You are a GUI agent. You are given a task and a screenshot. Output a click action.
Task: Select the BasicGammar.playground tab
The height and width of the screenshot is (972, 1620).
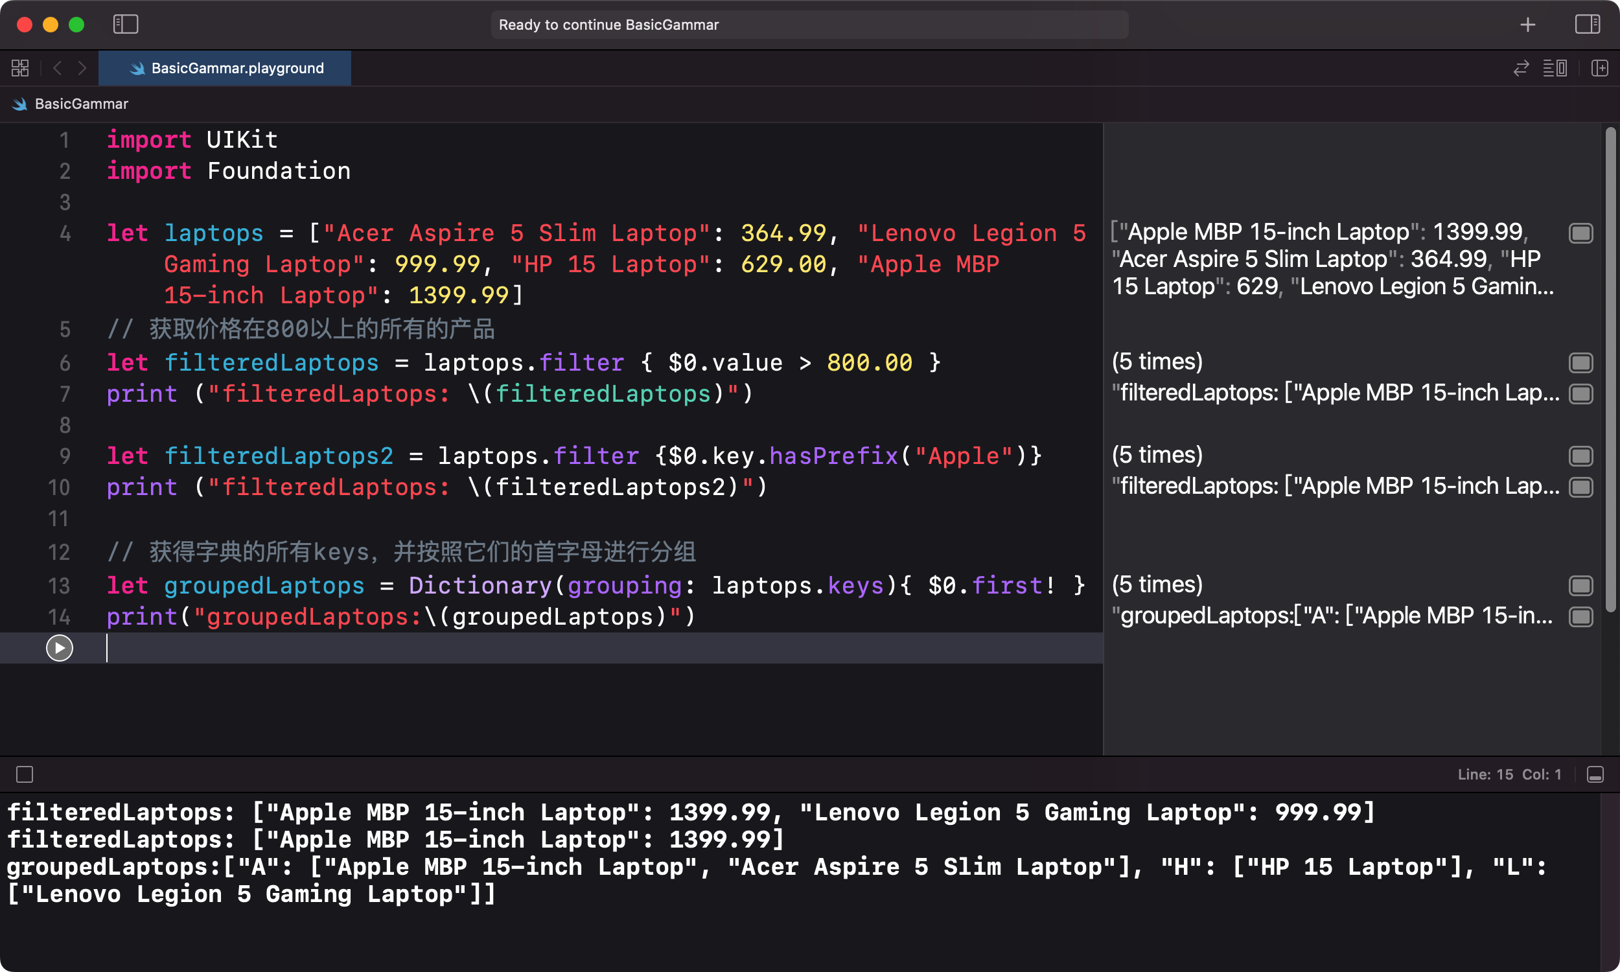pos(225,68)
